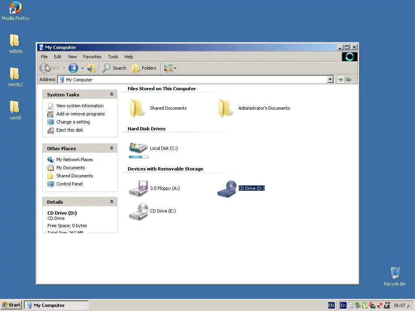
Task: Select Administrator's Documents folder icon
Action: (x=225, y=108)
